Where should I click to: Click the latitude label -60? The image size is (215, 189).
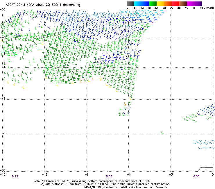3,10
